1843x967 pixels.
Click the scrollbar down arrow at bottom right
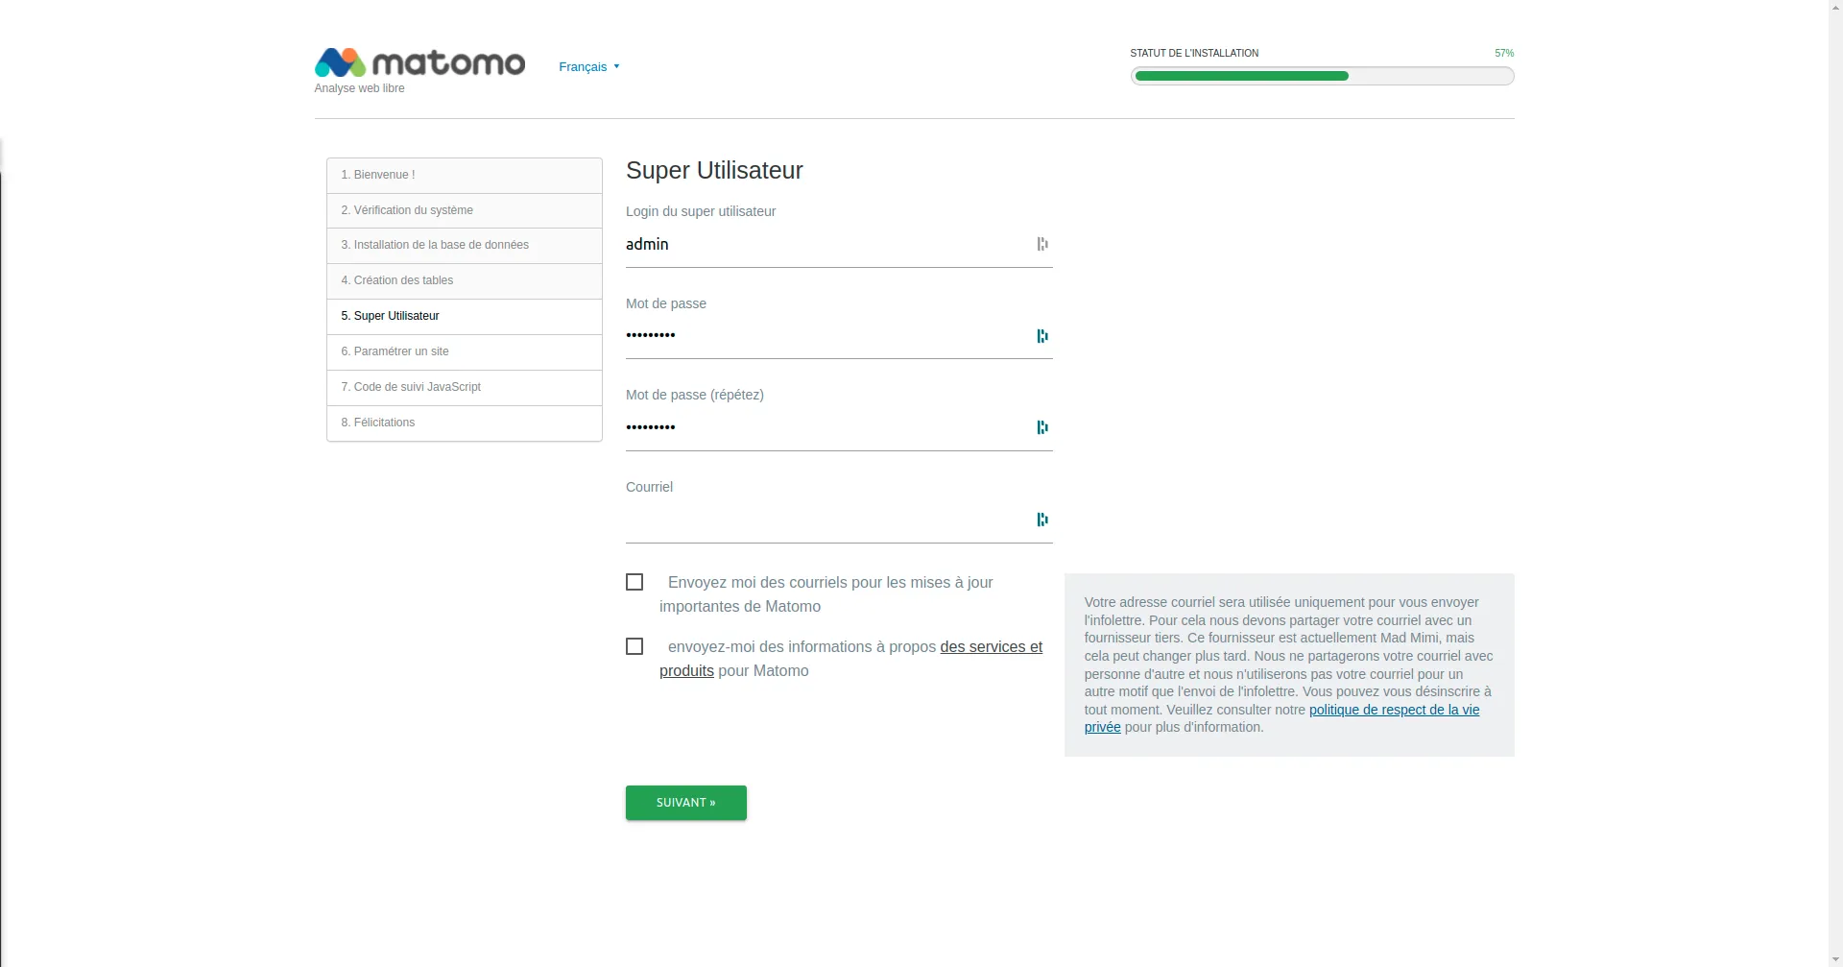click(1835, 958)
